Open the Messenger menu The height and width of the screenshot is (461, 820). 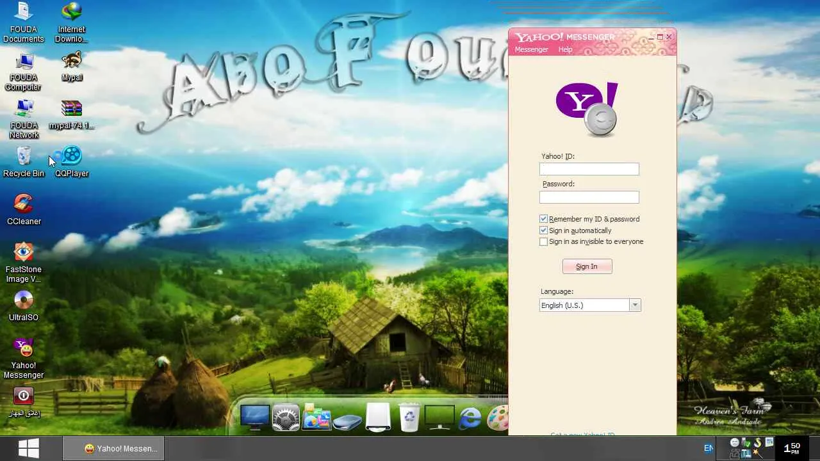pyautogui.click(x=532, y=49)
